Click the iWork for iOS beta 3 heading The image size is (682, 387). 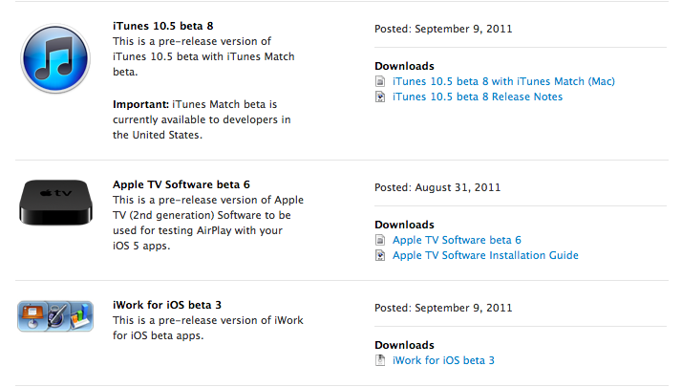pos(166,305)
